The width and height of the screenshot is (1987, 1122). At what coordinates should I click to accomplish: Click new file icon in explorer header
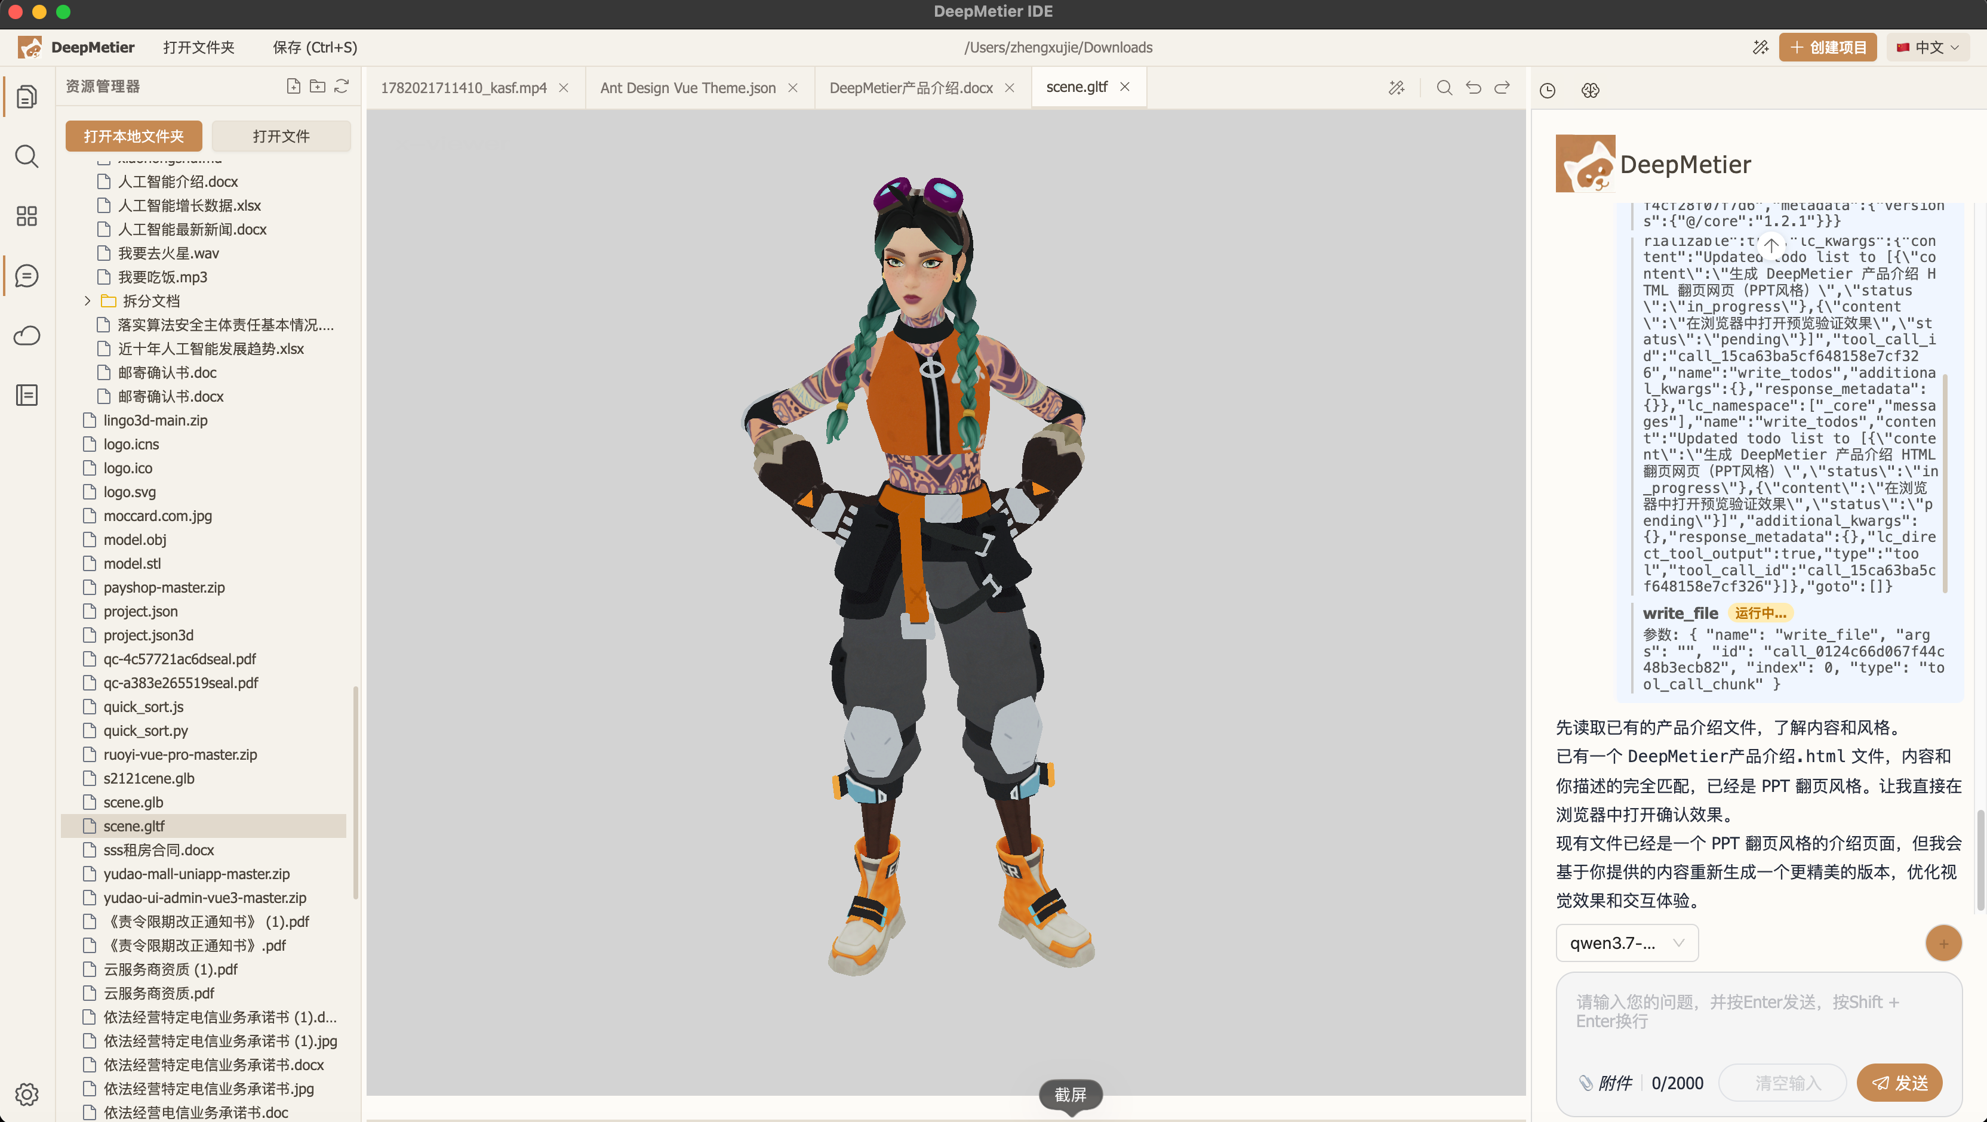293,87
